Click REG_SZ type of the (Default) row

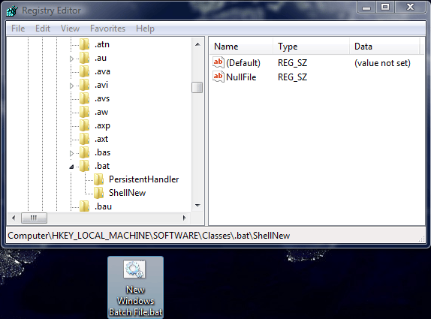[x=293, y=63]
